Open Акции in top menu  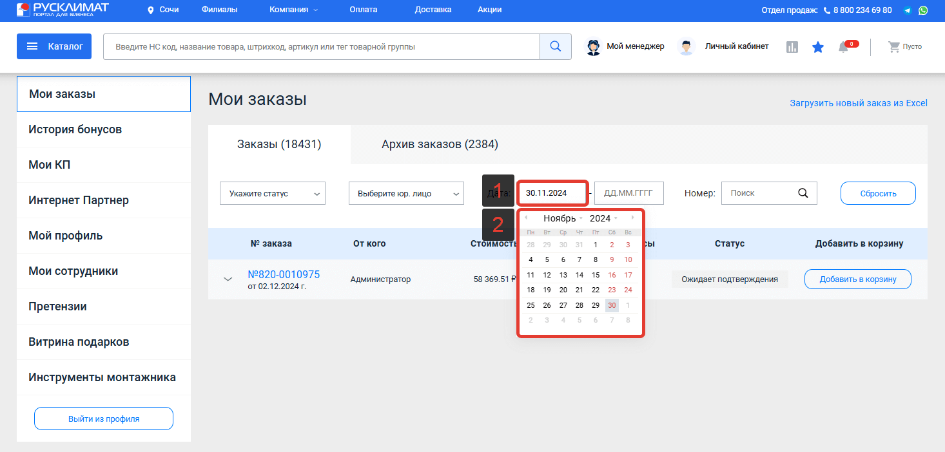[490, 10]
